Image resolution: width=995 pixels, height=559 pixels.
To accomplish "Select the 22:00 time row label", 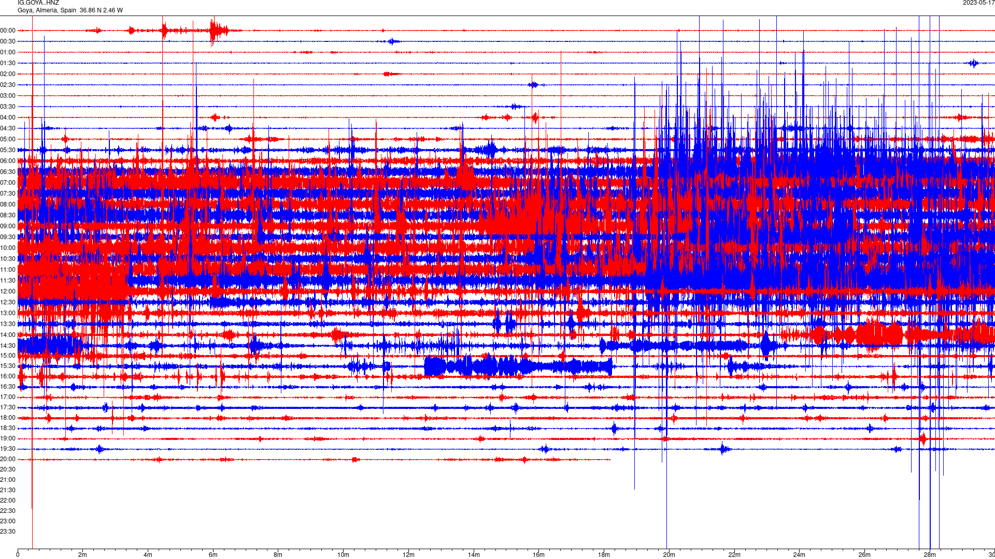I will [8, 501].
